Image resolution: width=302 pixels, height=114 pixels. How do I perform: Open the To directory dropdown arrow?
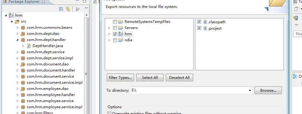tap(250, 90)
